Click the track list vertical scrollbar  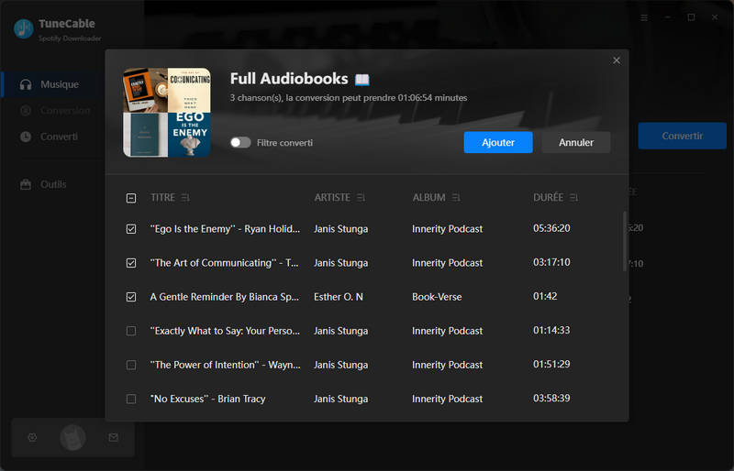625,241
